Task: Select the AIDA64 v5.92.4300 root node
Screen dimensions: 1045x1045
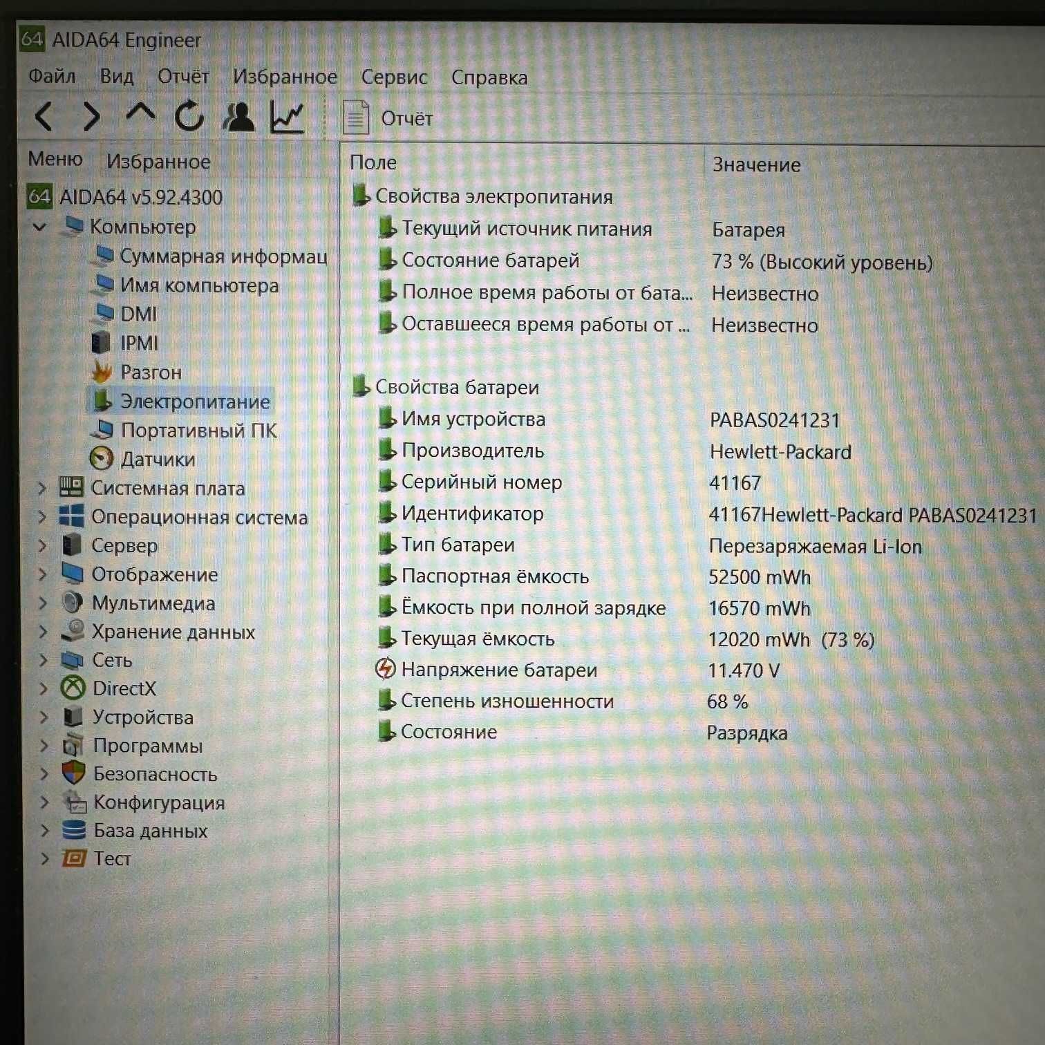Action: [x=125, y=197]
